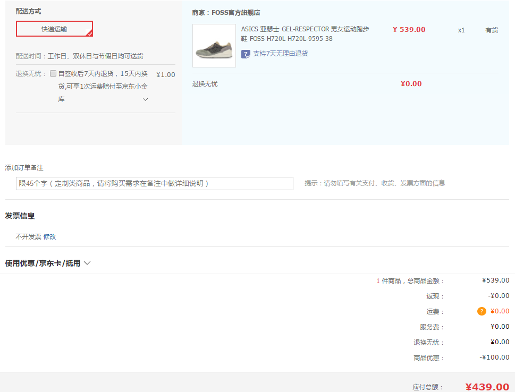Select the 返现 -¥0.00 value
515x392 pixels.
coord(499,296)
